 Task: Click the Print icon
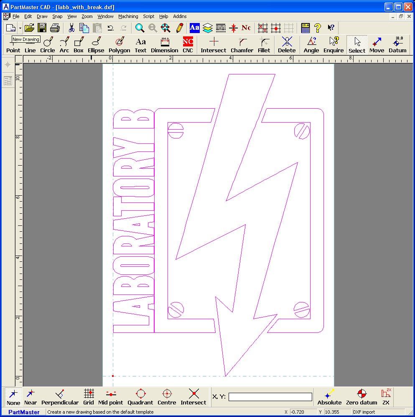[x=55, y=28]
